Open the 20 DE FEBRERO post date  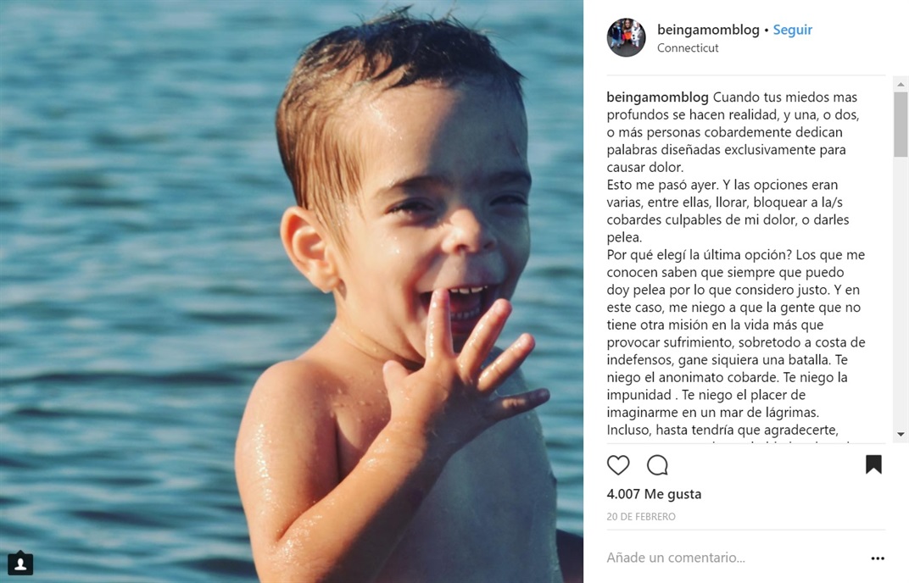pos(640,516)
